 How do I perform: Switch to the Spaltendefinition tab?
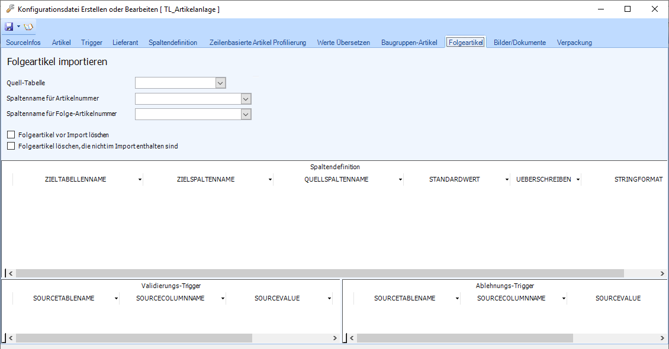pyautogui.click(x=173, y=43)
